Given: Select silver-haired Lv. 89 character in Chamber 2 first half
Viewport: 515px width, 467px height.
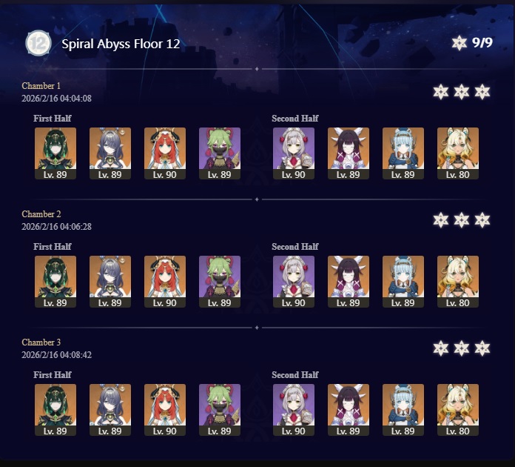Looking at the screenshot, I should tap(110, 282).
